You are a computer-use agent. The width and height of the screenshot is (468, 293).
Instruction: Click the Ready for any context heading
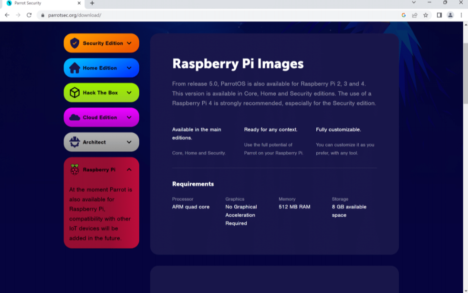(270, 129)
